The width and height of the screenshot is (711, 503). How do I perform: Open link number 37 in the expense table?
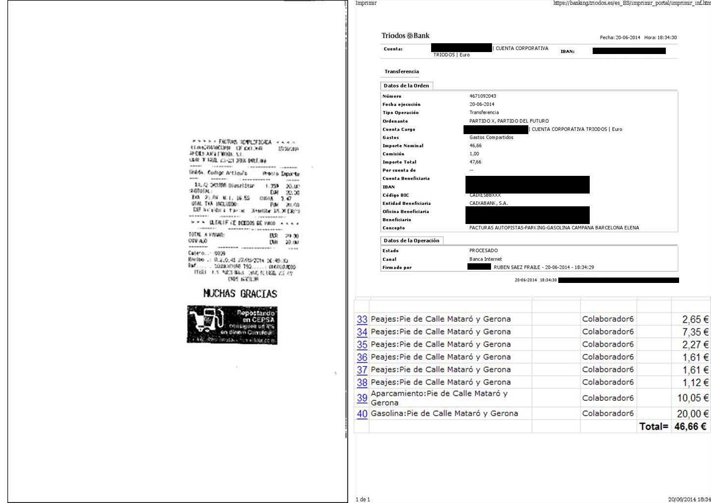(x=362, y=370)
